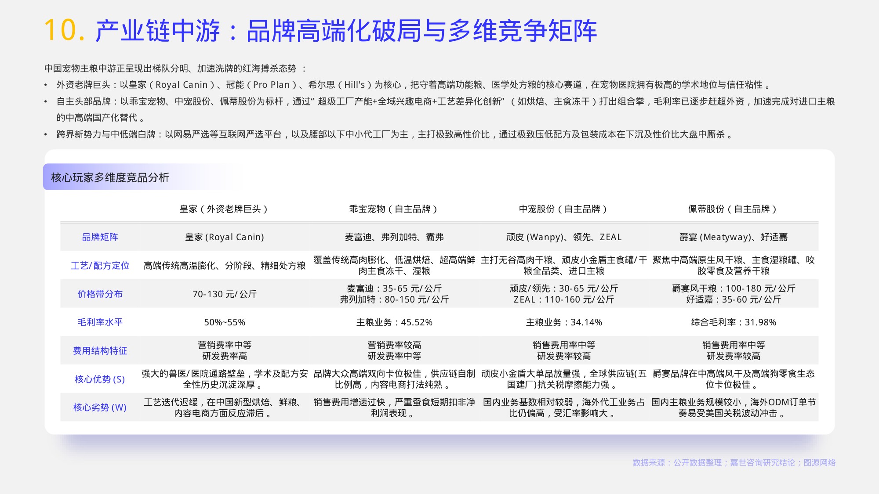Screen dimensions: 879x494
Task: Click price cell 70-130 元/公斤
Action: [225, 294]
